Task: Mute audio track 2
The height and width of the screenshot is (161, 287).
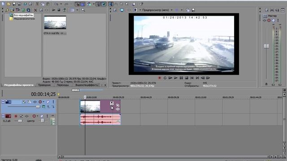Action: click(42, 116)
